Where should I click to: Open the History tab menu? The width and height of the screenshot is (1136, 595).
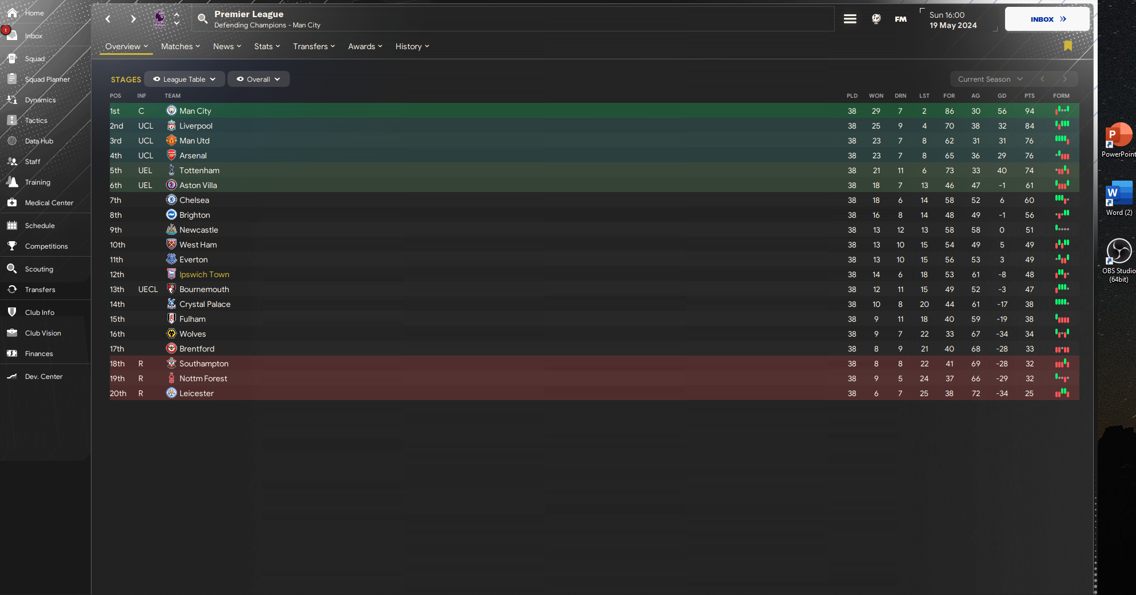point(412,46)
